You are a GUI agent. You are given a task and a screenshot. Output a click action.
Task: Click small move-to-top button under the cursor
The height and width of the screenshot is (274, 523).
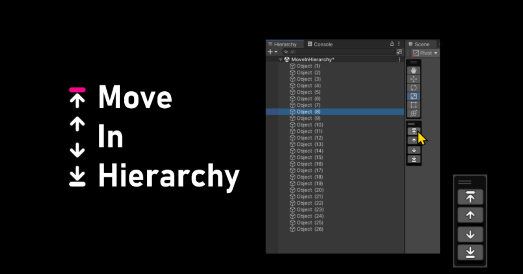[x=414, y=131]
